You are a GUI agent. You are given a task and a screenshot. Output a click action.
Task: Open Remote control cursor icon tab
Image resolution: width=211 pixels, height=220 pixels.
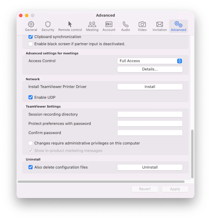tap(70, 26)
